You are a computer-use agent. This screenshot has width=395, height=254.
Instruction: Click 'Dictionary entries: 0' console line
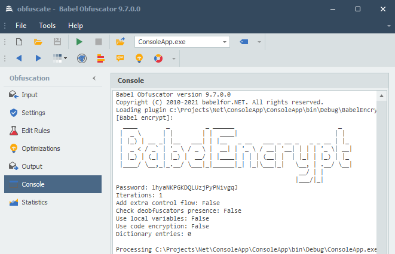pyautogui.click(x=154, y=234)
